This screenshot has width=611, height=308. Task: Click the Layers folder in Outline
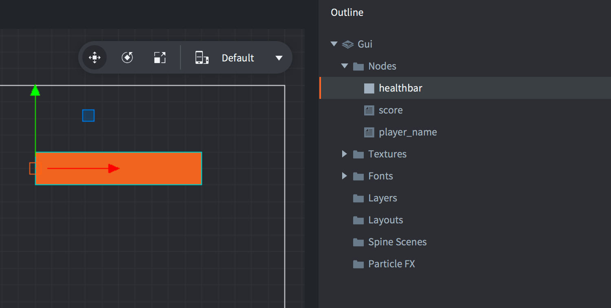[382, 198]
